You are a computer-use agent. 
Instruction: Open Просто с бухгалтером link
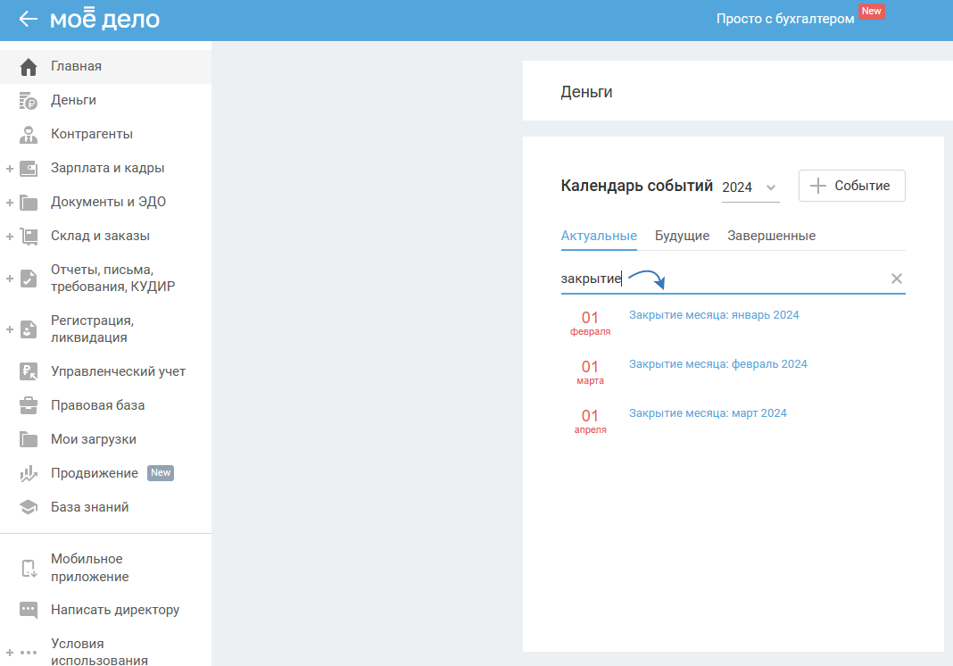point(784,19)
